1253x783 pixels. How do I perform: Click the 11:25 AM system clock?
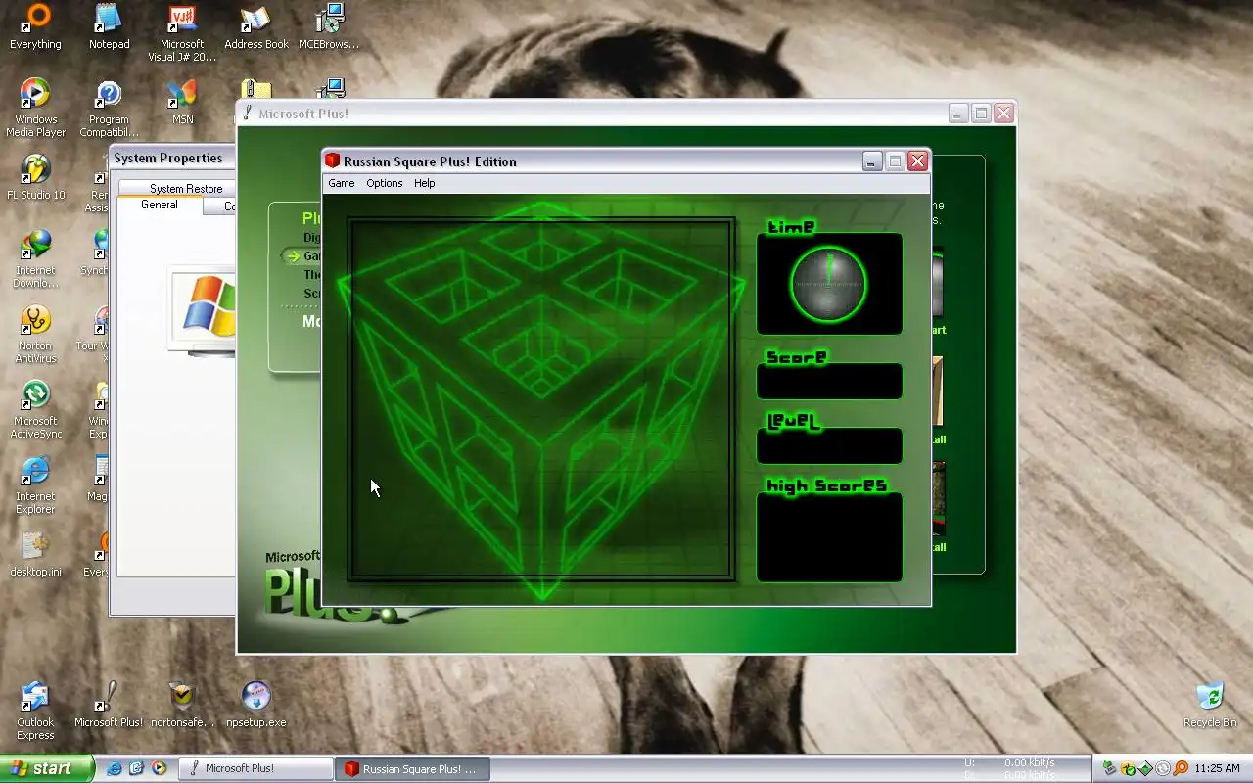click(1218, 768)
